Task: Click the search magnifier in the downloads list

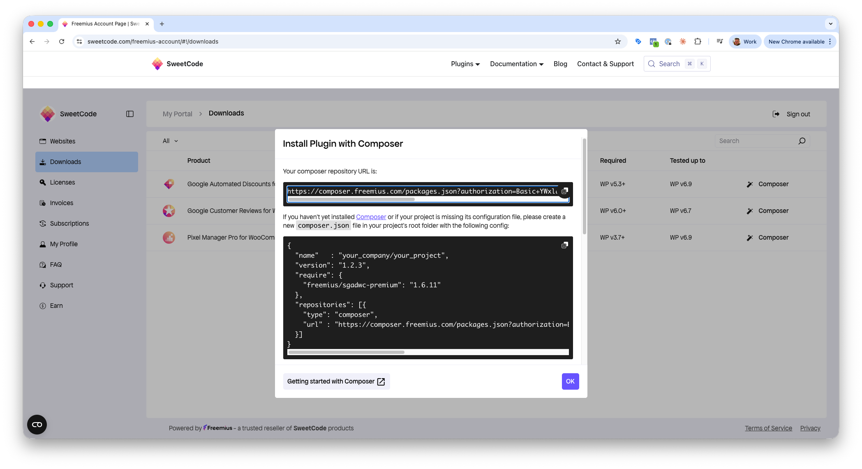Action: pyautogui.click(x=802, y=141)
